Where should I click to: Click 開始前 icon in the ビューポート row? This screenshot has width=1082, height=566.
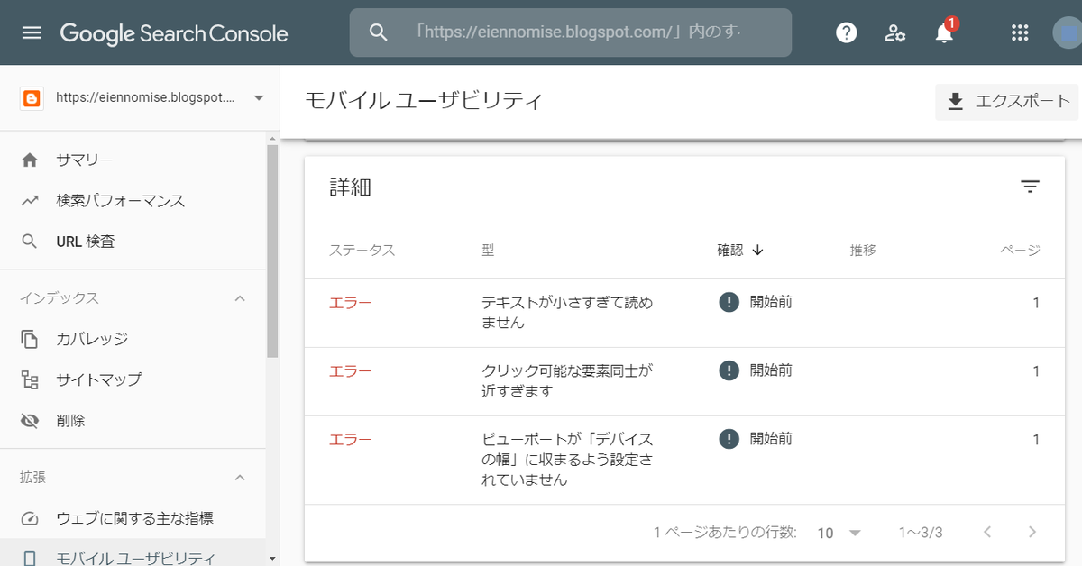(729, 439)
